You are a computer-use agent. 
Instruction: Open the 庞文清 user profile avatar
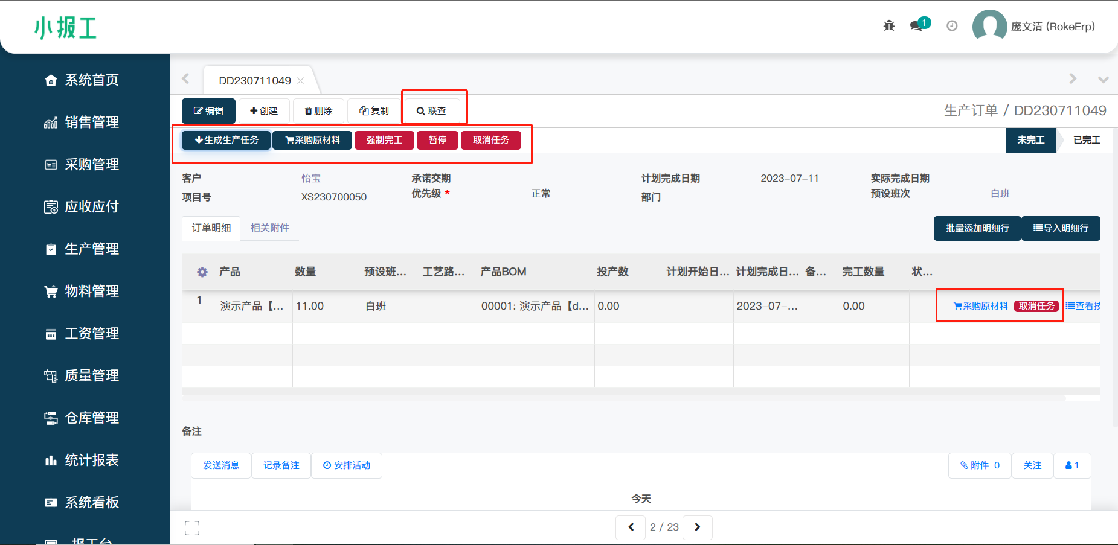989,26
